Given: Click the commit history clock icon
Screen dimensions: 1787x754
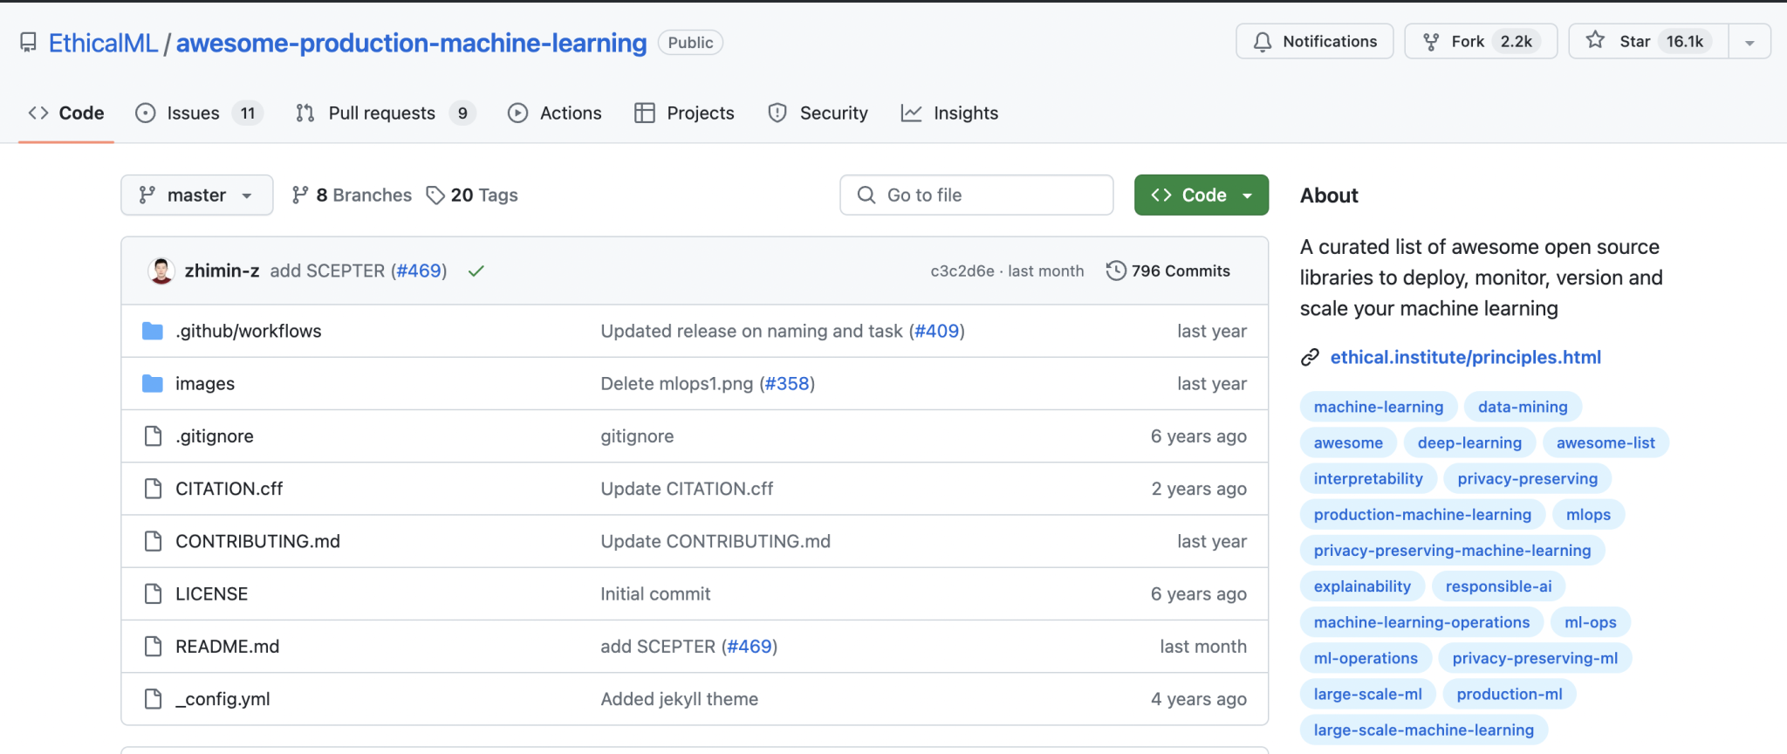Looking at the screenshot, I should (x=1115, y=271).
